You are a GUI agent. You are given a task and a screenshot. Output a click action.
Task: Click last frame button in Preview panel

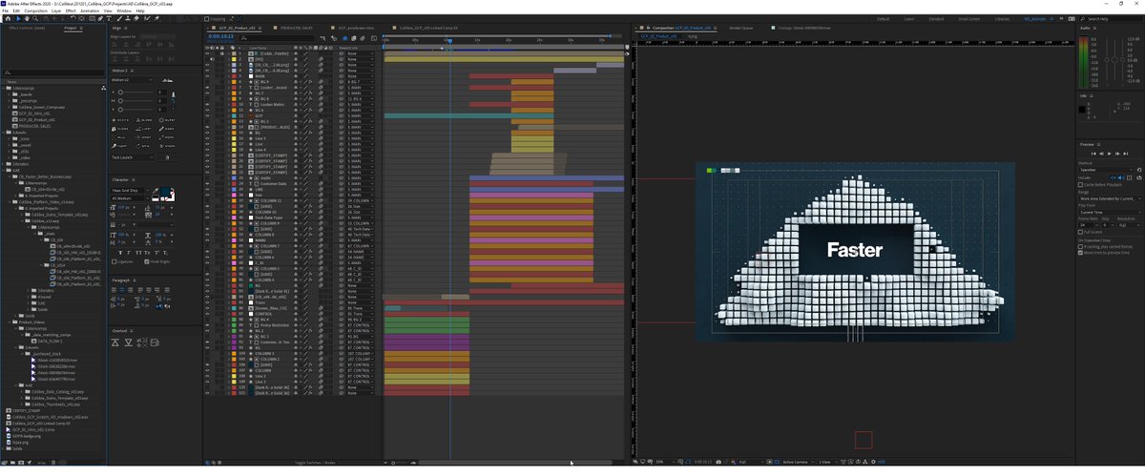click(1125, 154)
